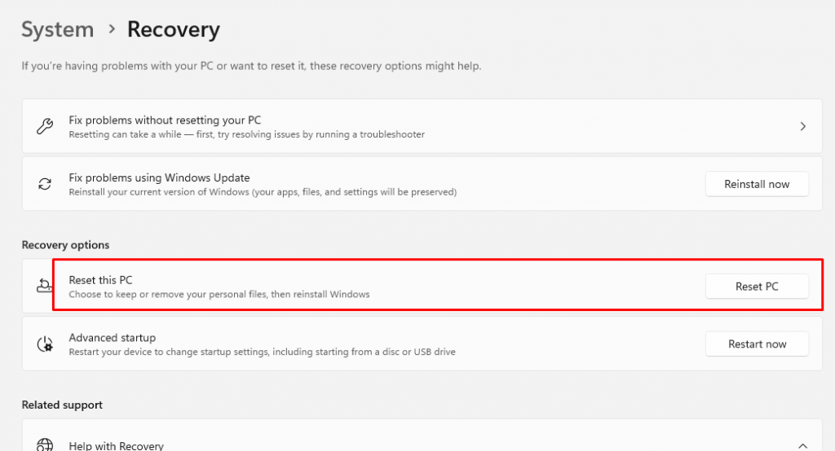Image resolution: width=835 pixels, height=451 pixels.
Task: Open Fix problems without resetting your PC
Action: pyautogui.click(x=422, y=126)
